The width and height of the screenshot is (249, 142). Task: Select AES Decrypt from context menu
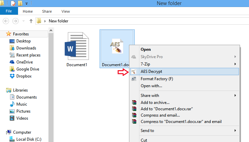pos(184,72)
